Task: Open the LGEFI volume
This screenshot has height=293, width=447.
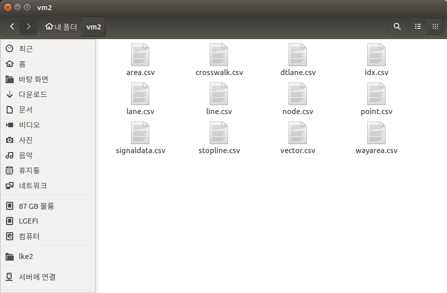Action: point(48,221)
